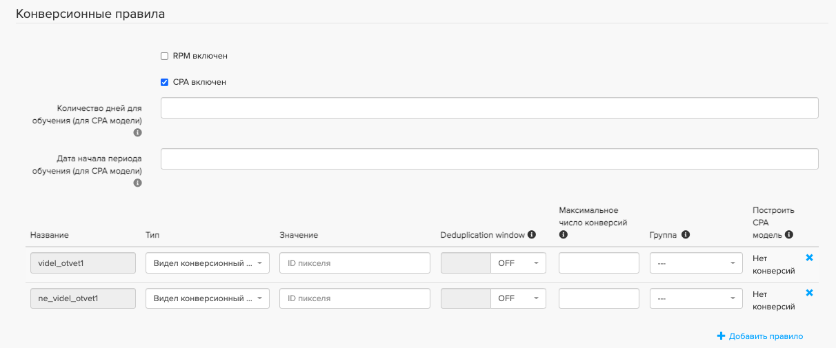Delete the videl_otvet1 rule with X icon
The width and height of the screenshot is (836, 348).
click(809, 258)
